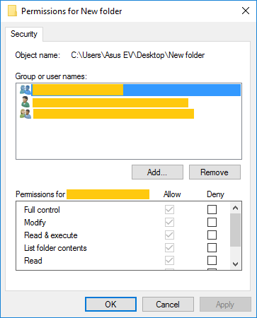257x318 pixels.
Task: Toggle Allow checkbox for Full control
Action: pyautogui.click(x=169, y=209)
